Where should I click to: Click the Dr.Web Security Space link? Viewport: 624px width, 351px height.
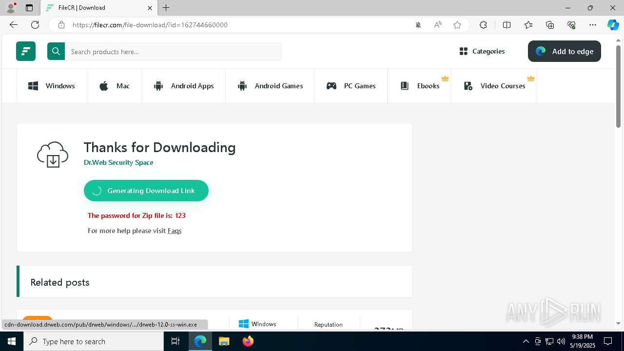[x=118, y=162]
